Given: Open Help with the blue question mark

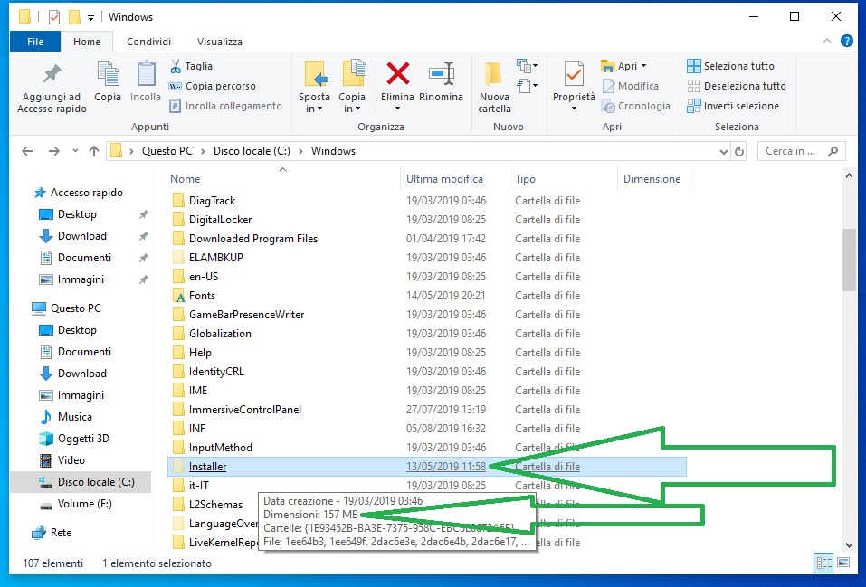Looking at the screenshot, I should (x=847, y=41).
